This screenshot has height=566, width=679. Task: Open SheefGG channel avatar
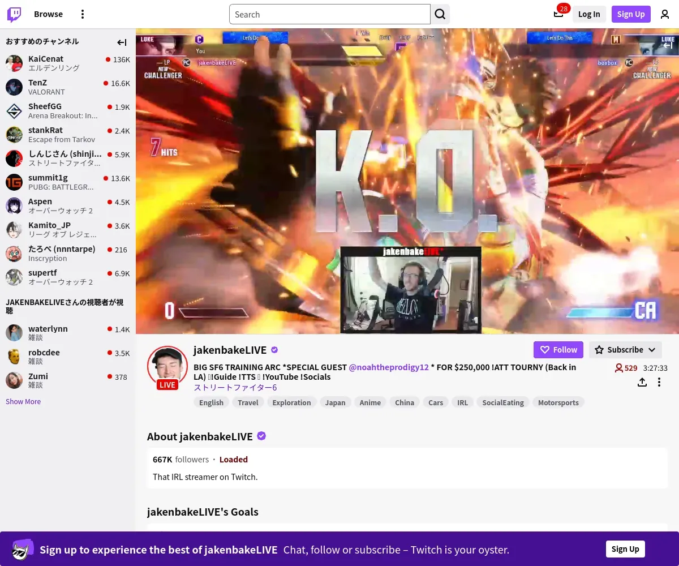14,110
